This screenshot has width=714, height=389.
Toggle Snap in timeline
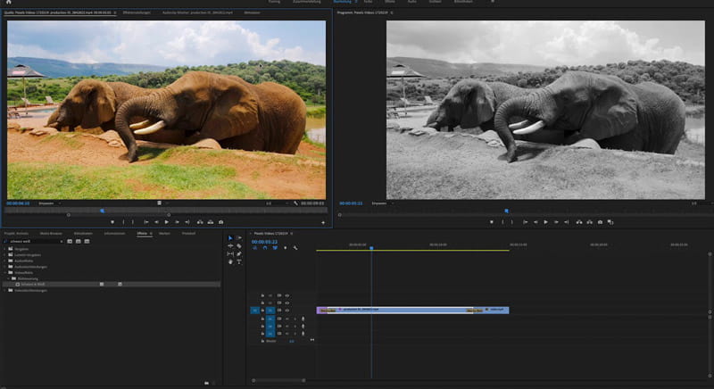point(265,248)
